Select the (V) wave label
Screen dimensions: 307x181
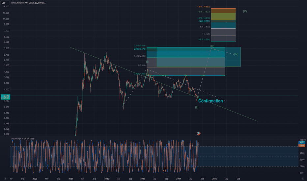coord(245,11)
